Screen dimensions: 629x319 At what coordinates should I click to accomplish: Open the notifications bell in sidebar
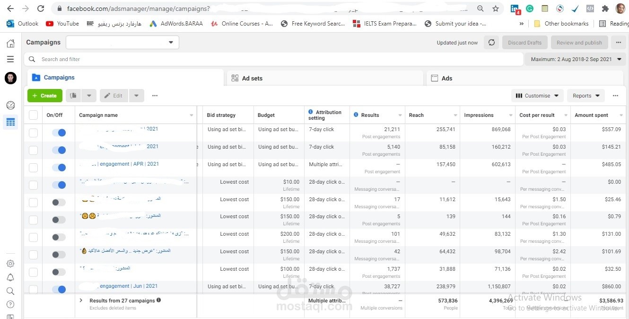coord(10,277)
